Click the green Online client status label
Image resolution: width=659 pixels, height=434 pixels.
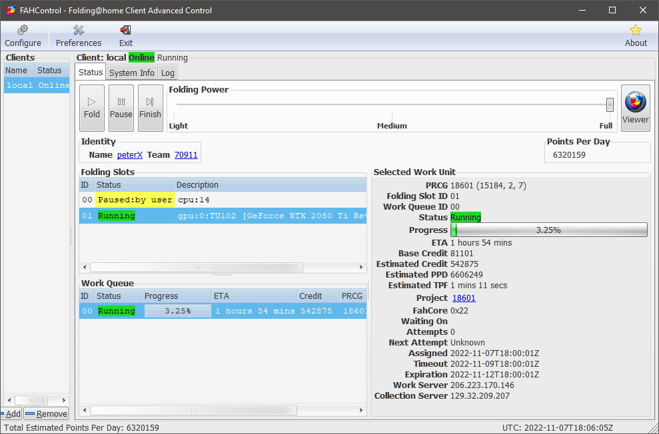pyautogui.click(x=141, y=57)
